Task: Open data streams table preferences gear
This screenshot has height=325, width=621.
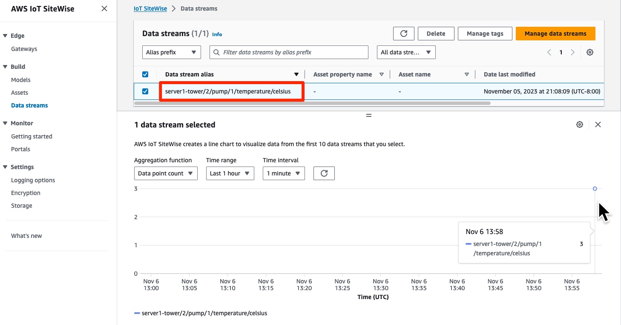Action: (x=589, y=52)
